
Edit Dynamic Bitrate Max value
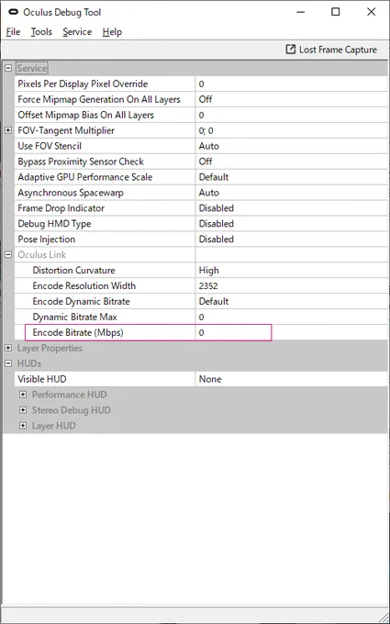[291, 317]
